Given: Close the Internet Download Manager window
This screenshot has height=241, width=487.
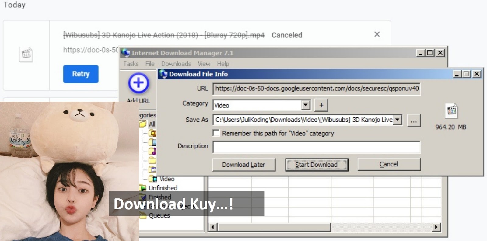Looking at the screenshot, I should (x=440, y=53).
